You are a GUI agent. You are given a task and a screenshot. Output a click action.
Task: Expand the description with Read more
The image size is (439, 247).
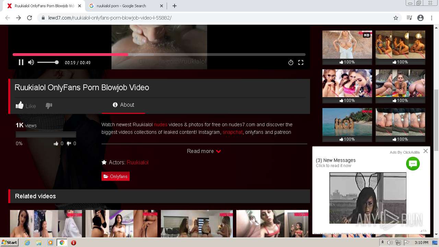(204, 151)
